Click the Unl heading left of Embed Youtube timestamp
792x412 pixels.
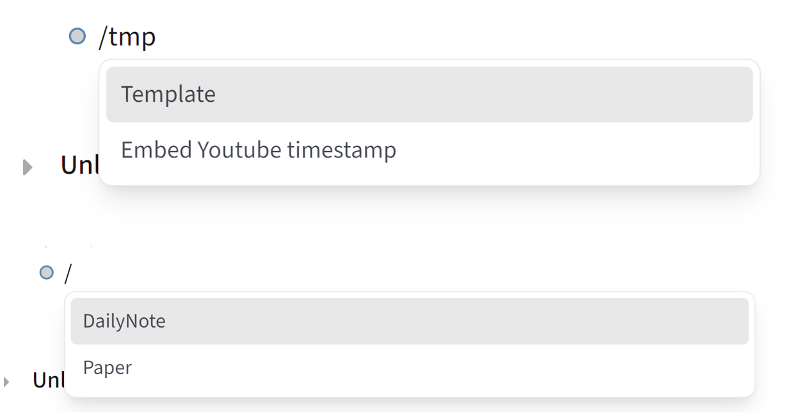click(x=79, y=166)
